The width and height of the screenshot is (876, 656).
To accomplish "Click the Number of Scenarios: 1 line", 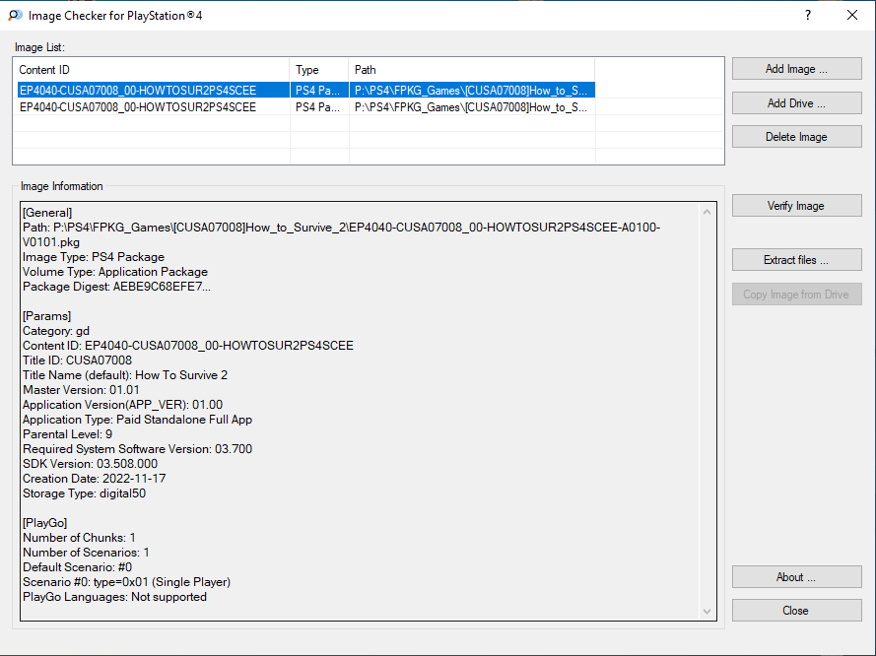I will (x=86, y=553).
